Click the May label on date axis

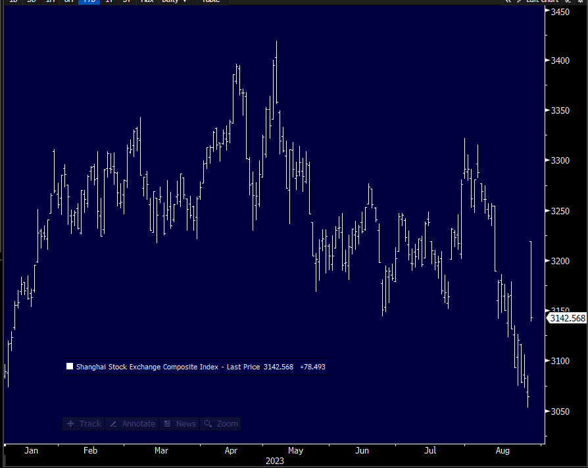pos(295,450)
